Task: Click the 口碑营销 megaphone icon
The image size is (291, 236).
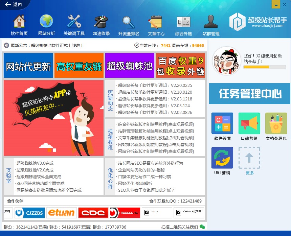Action: click(249, 123)
